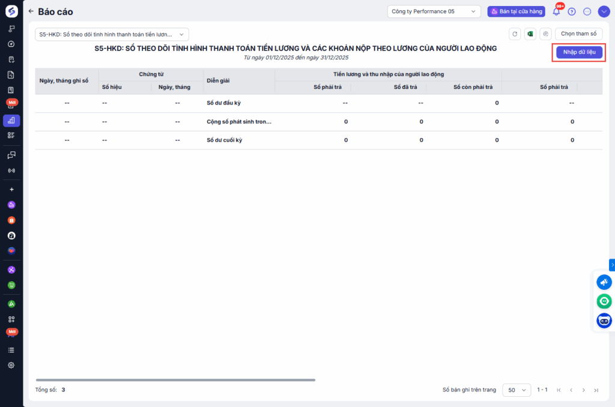Click the Nhập dữ liệu button

(579, 52)
